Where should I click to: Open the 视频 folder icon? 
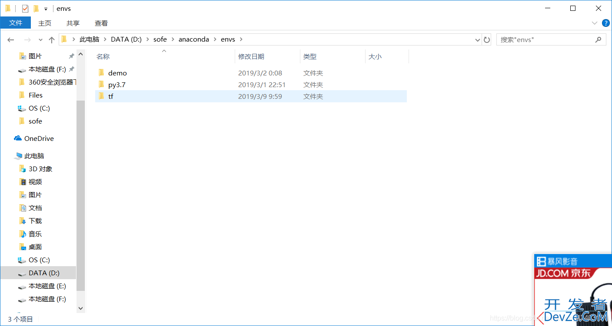pyautogui.click(x=23, y=182)
